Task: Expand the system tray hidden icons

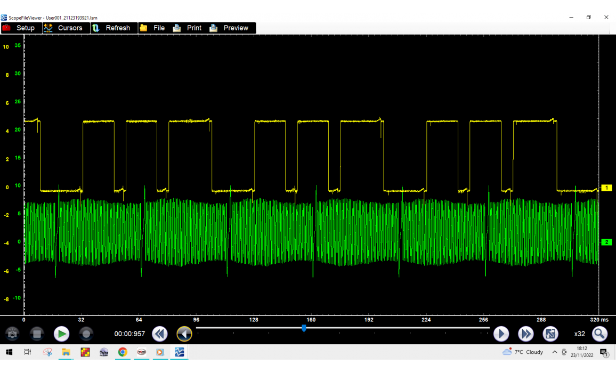Action: 555,352
